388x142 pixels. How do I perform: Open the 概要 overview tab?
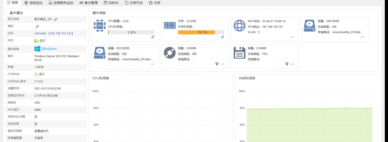[x=12, y=3]
